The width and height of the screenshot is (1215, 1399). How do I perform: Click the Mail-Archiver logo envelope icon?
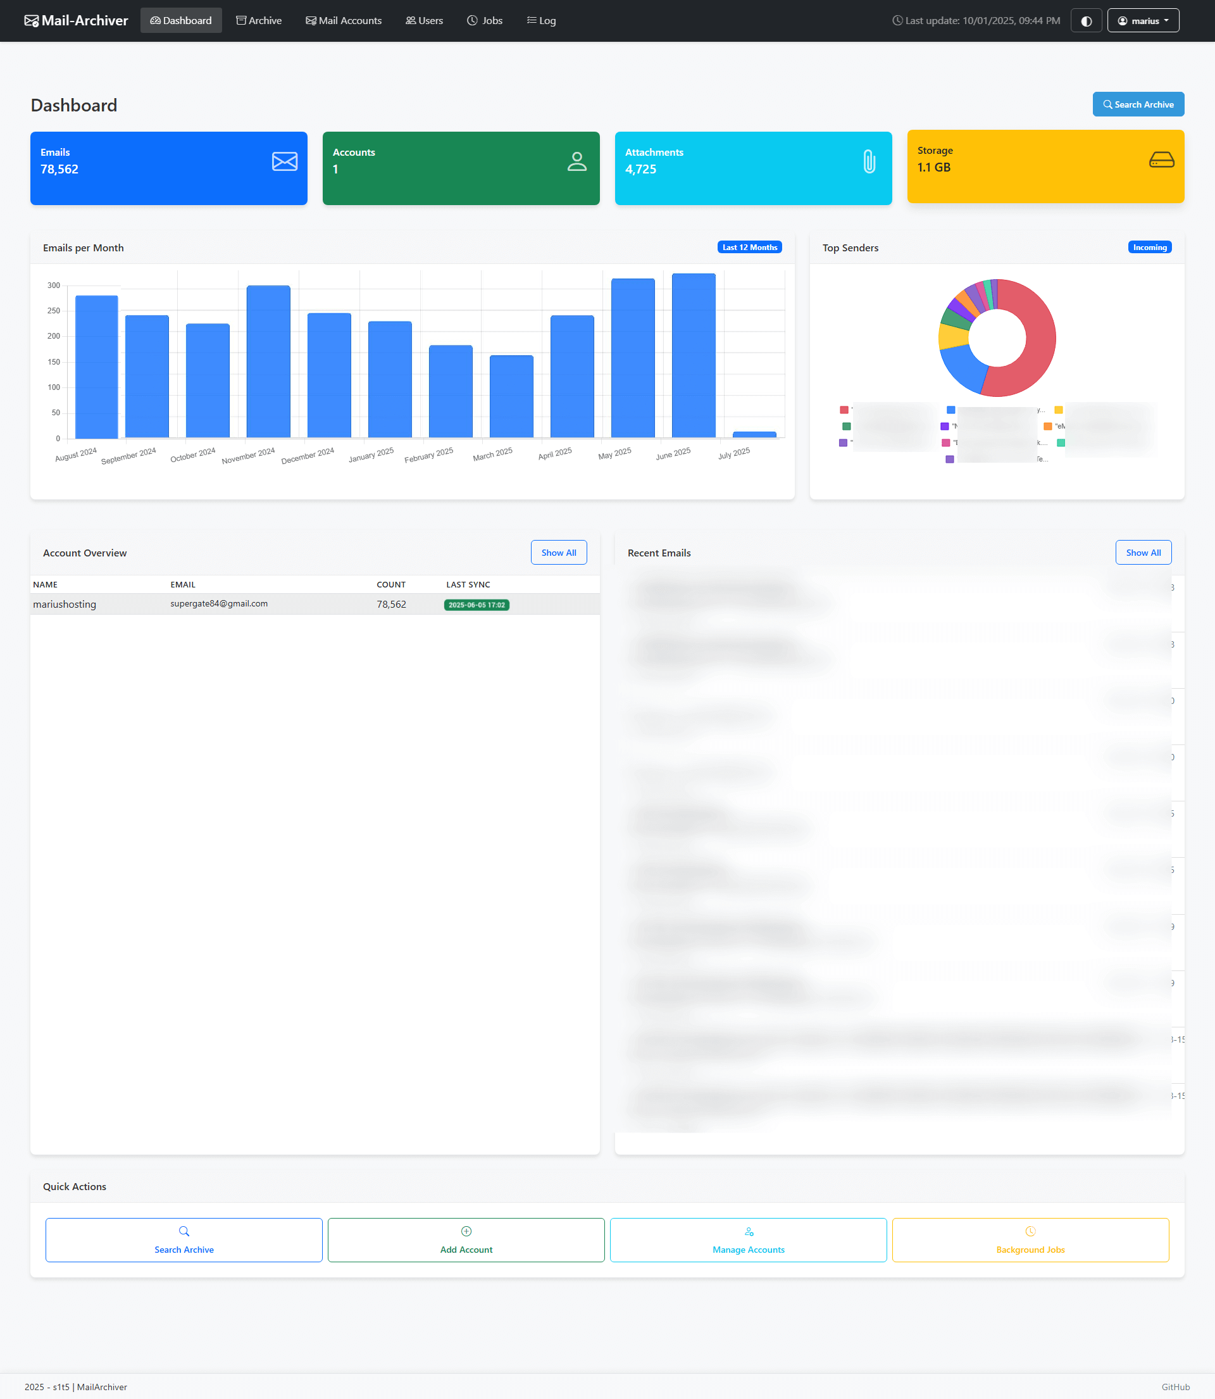click(x=31, y=21)
